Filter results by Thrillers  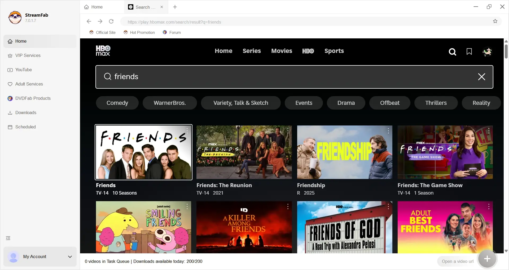pyautogui.click(x=436, y=103)
